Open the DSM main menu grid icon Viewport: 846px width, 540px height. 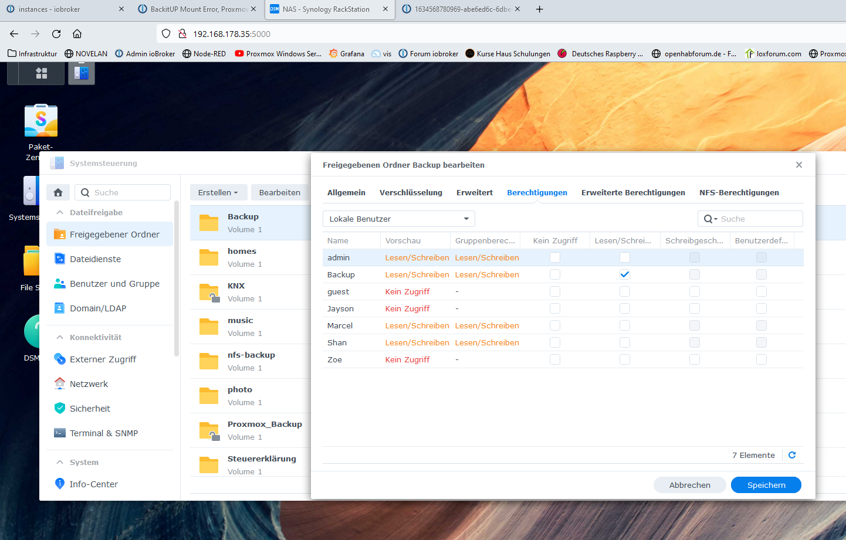coord(42,73)
